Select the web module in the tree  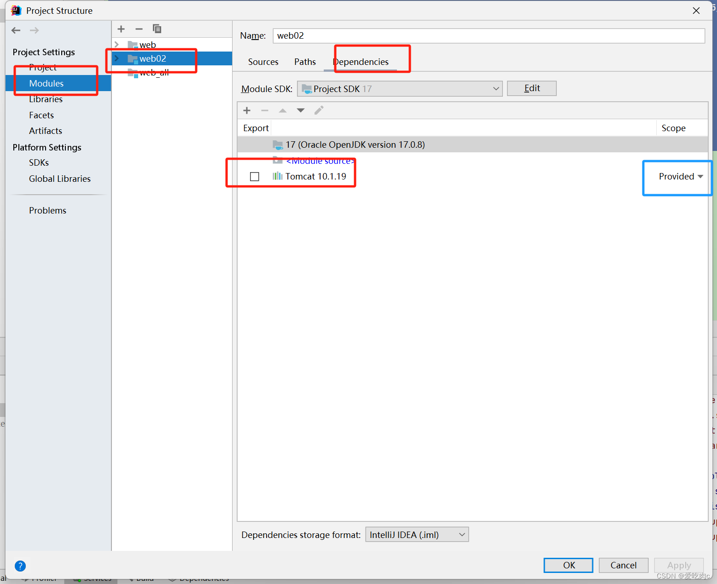[172, 45]
